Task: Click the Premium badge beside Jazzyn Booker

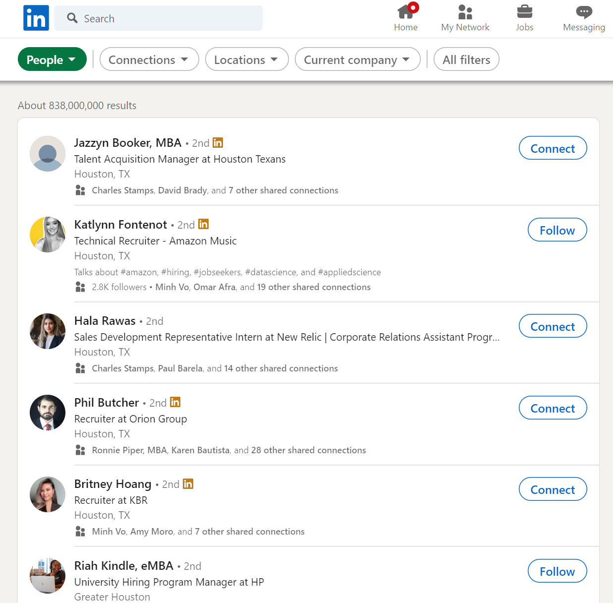Action: click(x=218, y=143)
